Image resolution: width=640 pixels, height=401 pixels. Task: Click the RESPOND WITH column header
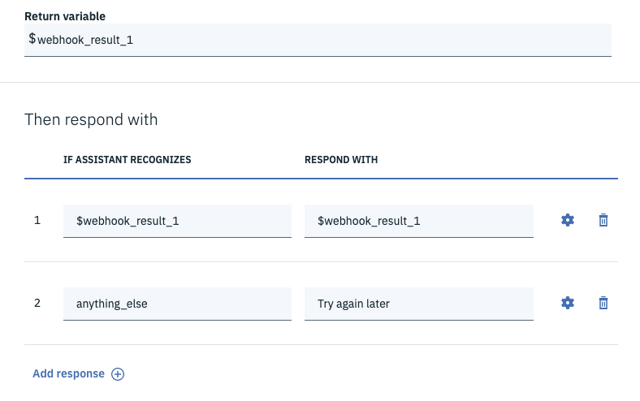pos(341,160)
